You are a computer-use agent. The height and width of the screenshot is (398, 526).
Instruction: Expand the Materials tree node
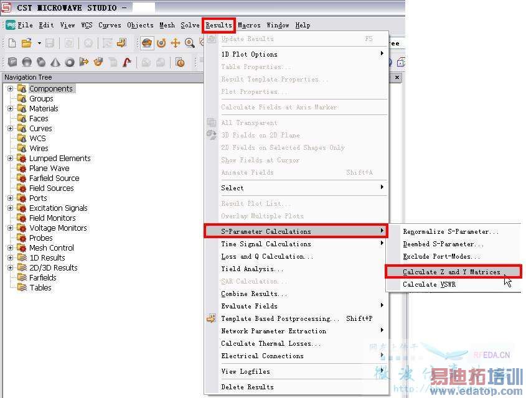click(11, 109)
